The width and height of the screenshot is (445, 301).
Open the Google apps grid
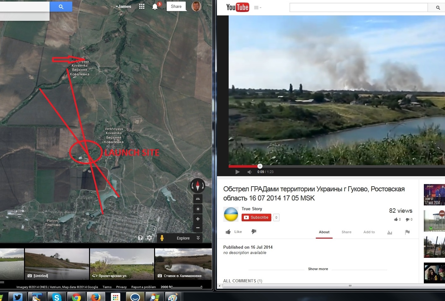click(x=142, y=7)
